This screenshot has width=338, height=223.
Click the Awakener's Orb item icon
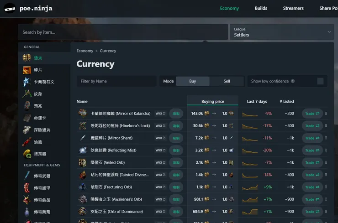click(x=83, y=199)
